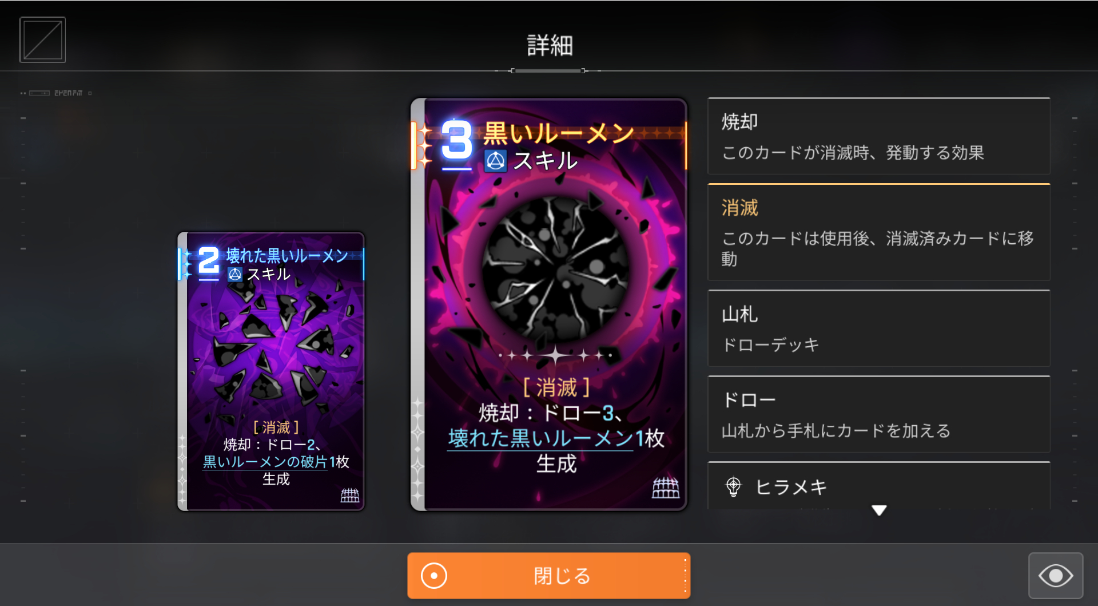Click the circle icon on 閉じる button
Screen dimensions: 1098x606
(434, 576)
